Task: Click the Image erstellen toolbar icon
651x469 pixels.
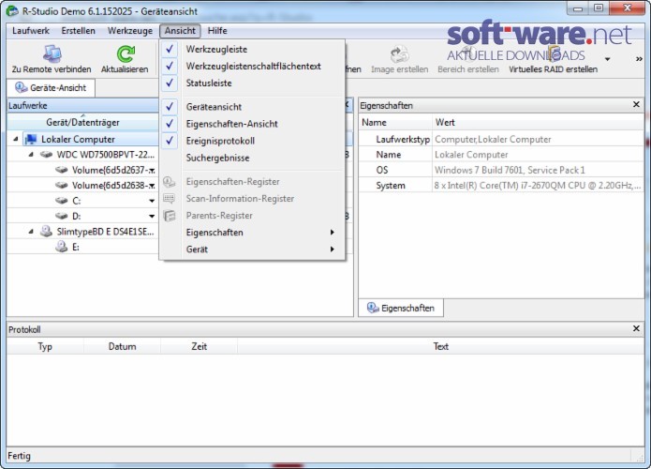Action: [x=399, y=54]
